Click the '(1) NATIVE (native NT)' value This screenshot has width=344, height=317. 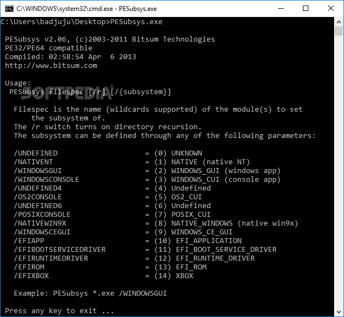pos(202,162)
